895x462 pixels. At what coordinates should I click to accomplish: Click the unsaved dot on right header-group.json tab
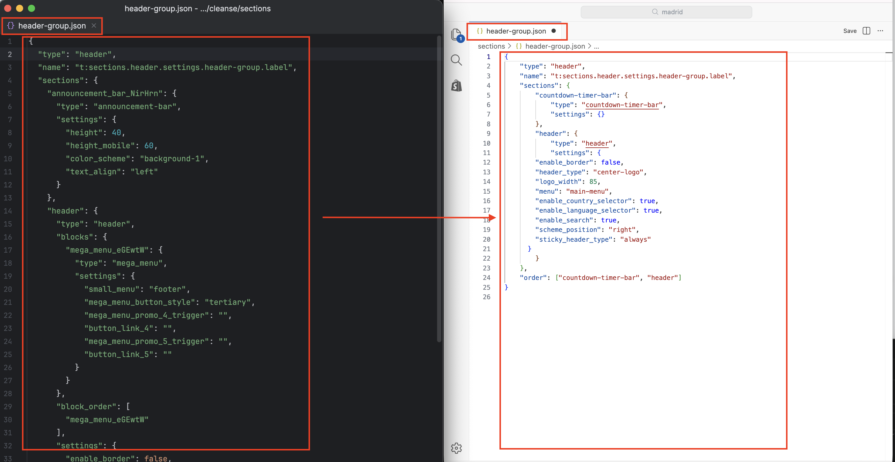[x=554, y=31]
